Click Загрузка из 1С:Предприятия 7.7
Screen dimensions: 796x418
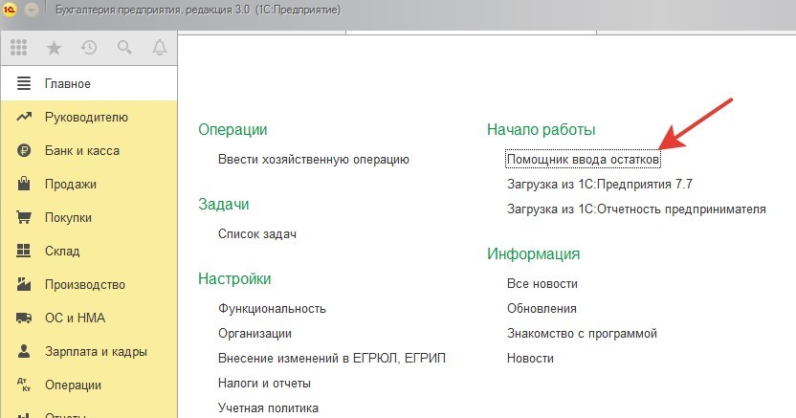click(599, 184)
